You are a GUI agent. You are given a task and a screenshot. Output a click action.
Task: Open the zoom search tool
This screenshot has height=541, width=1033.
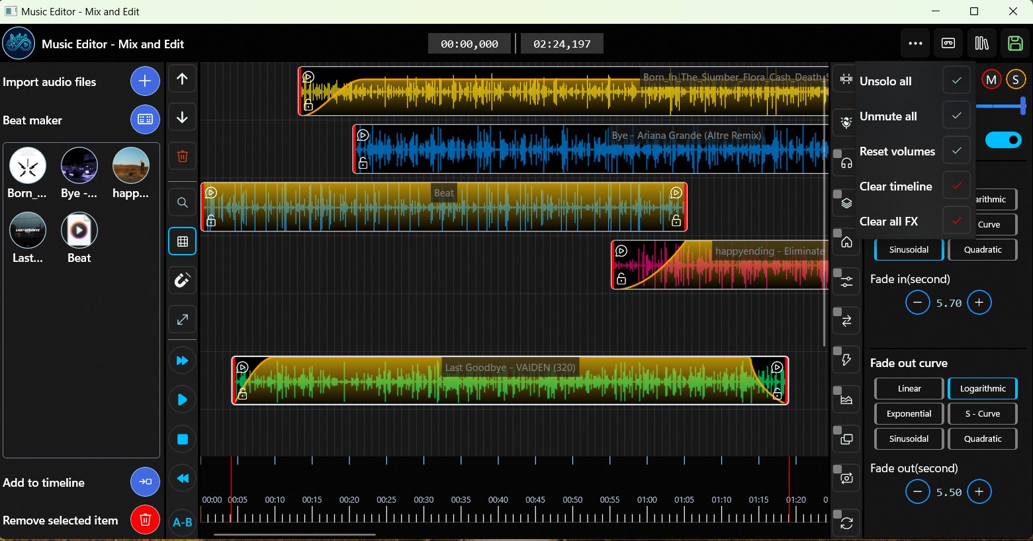tap(182, 202)
